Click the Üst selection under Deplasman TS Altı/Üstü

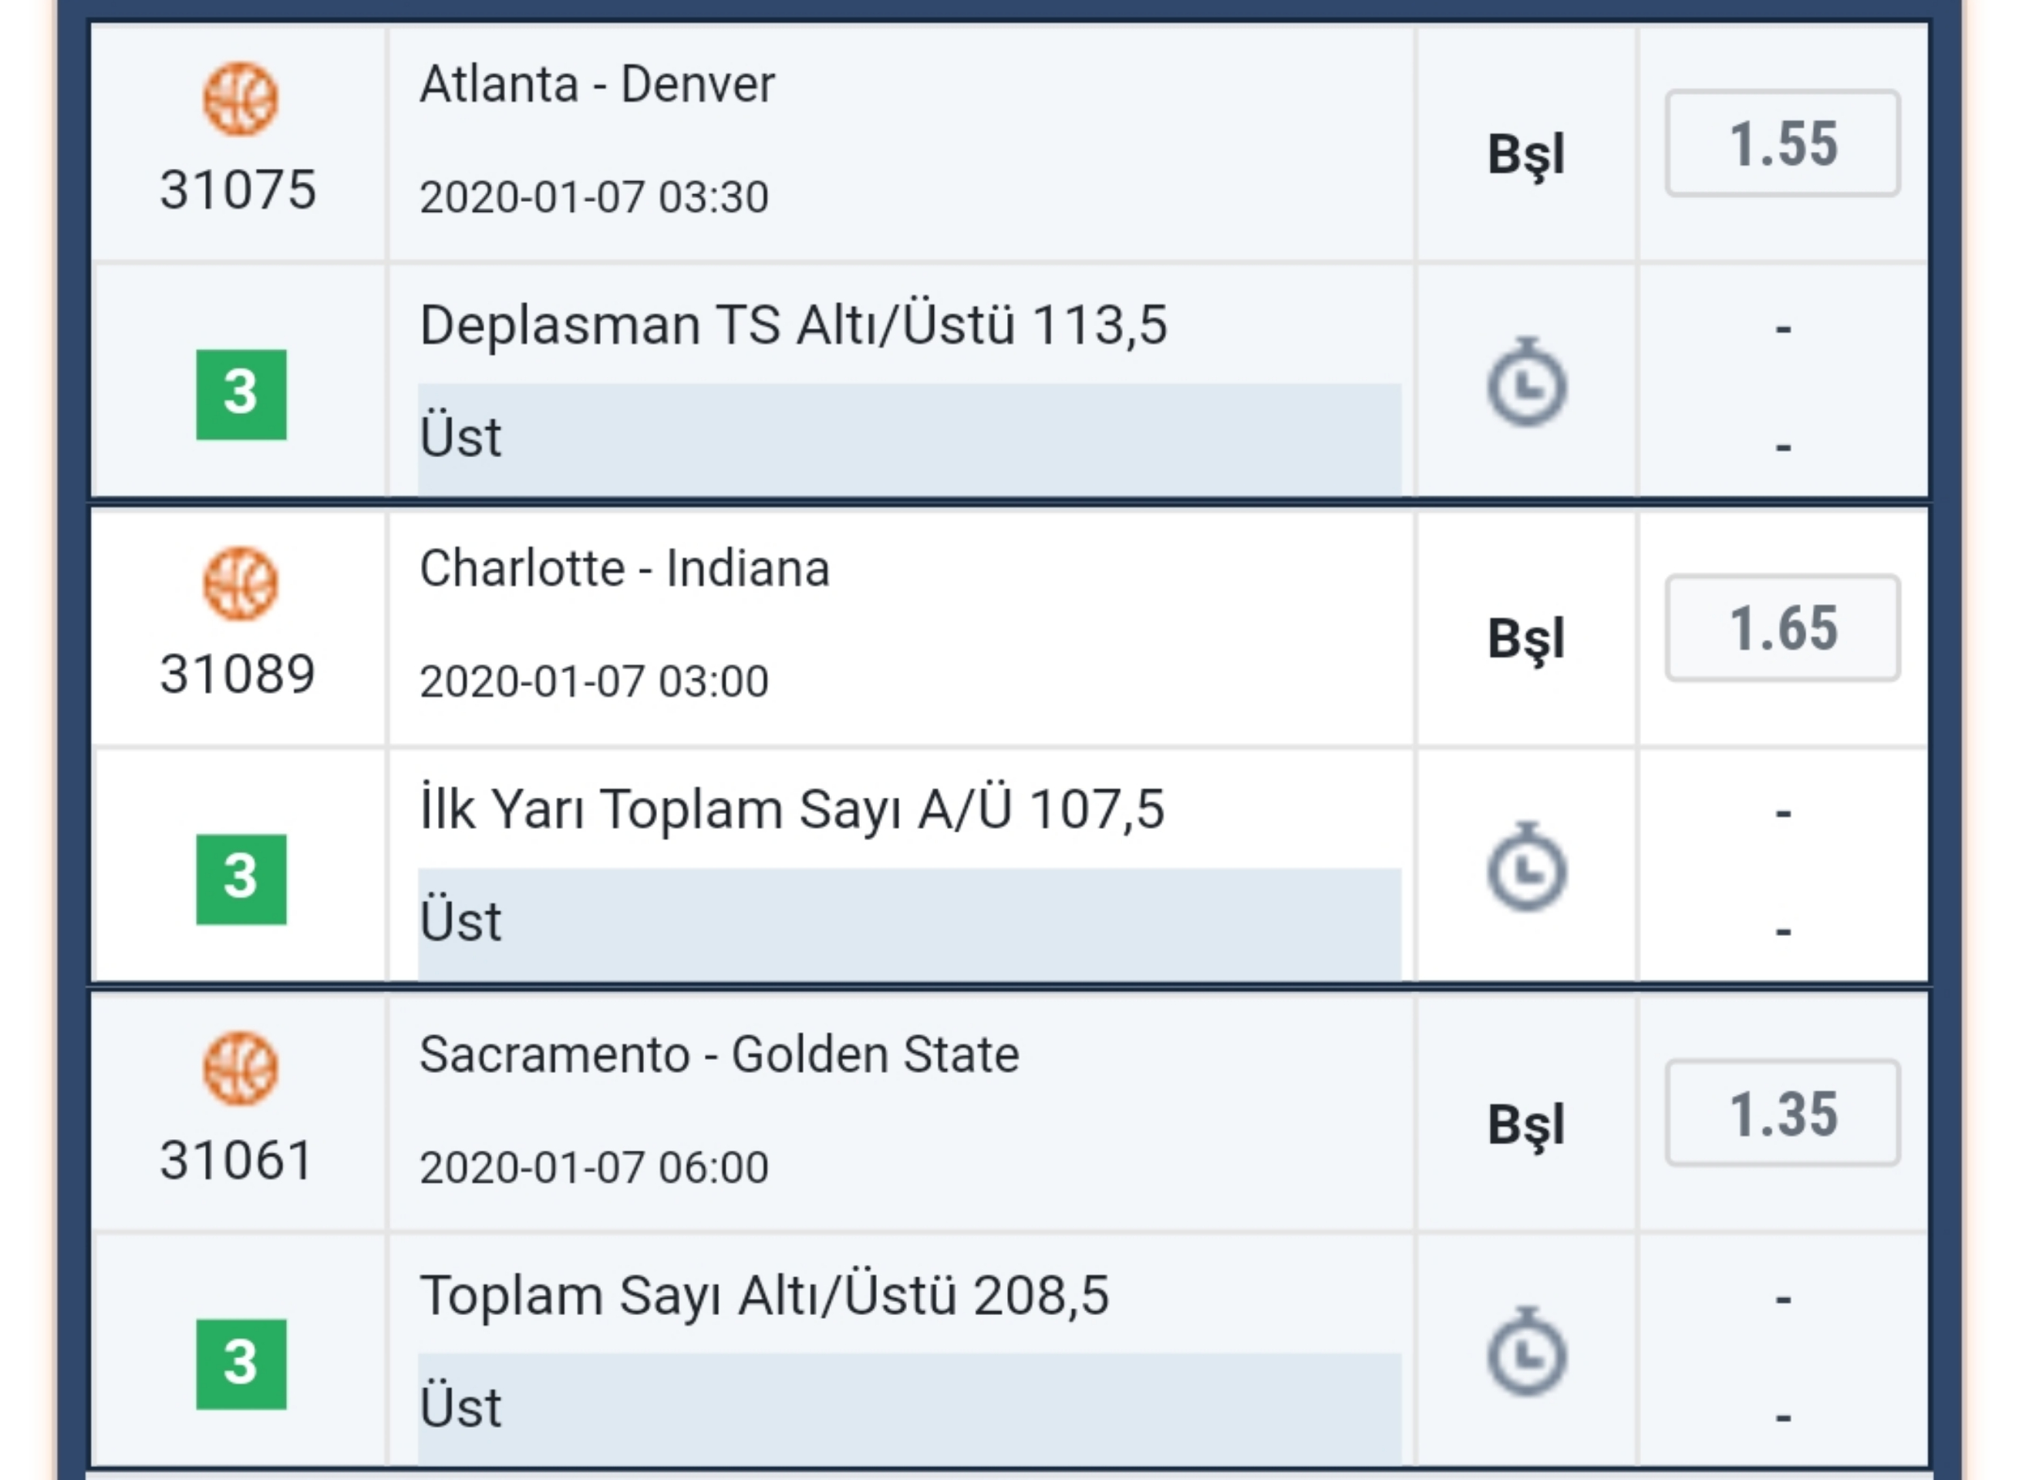pos(909,439)
